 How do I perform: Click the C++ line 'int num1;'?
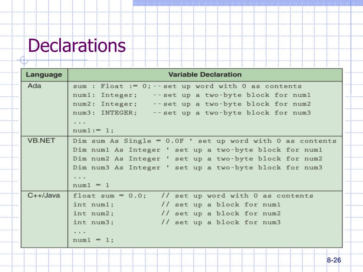click(93, 205)
